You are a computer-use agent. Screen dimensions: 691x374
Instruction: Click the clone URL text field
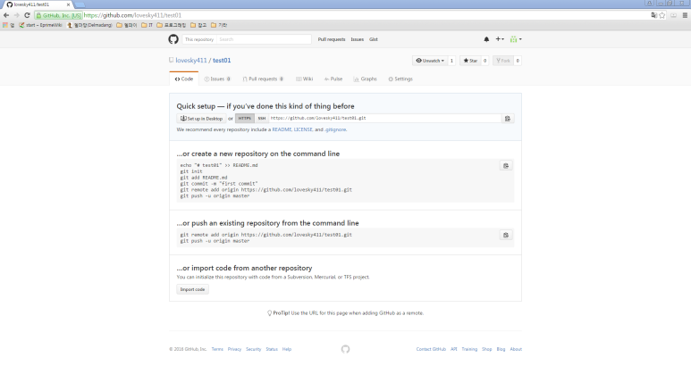tap(384, 119)
